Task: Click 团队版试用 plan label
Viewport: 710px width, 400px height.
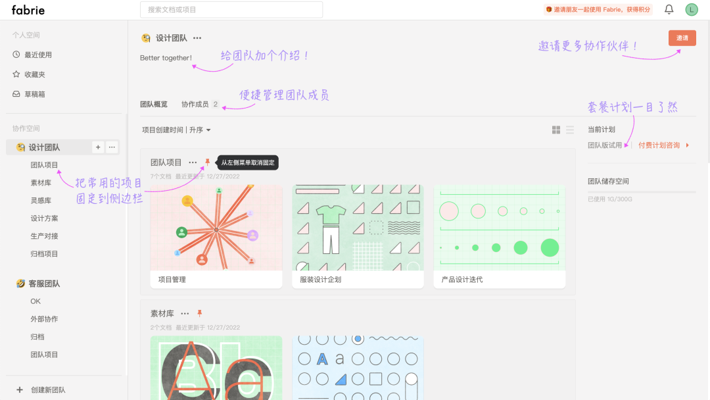Action: point(605,145)
